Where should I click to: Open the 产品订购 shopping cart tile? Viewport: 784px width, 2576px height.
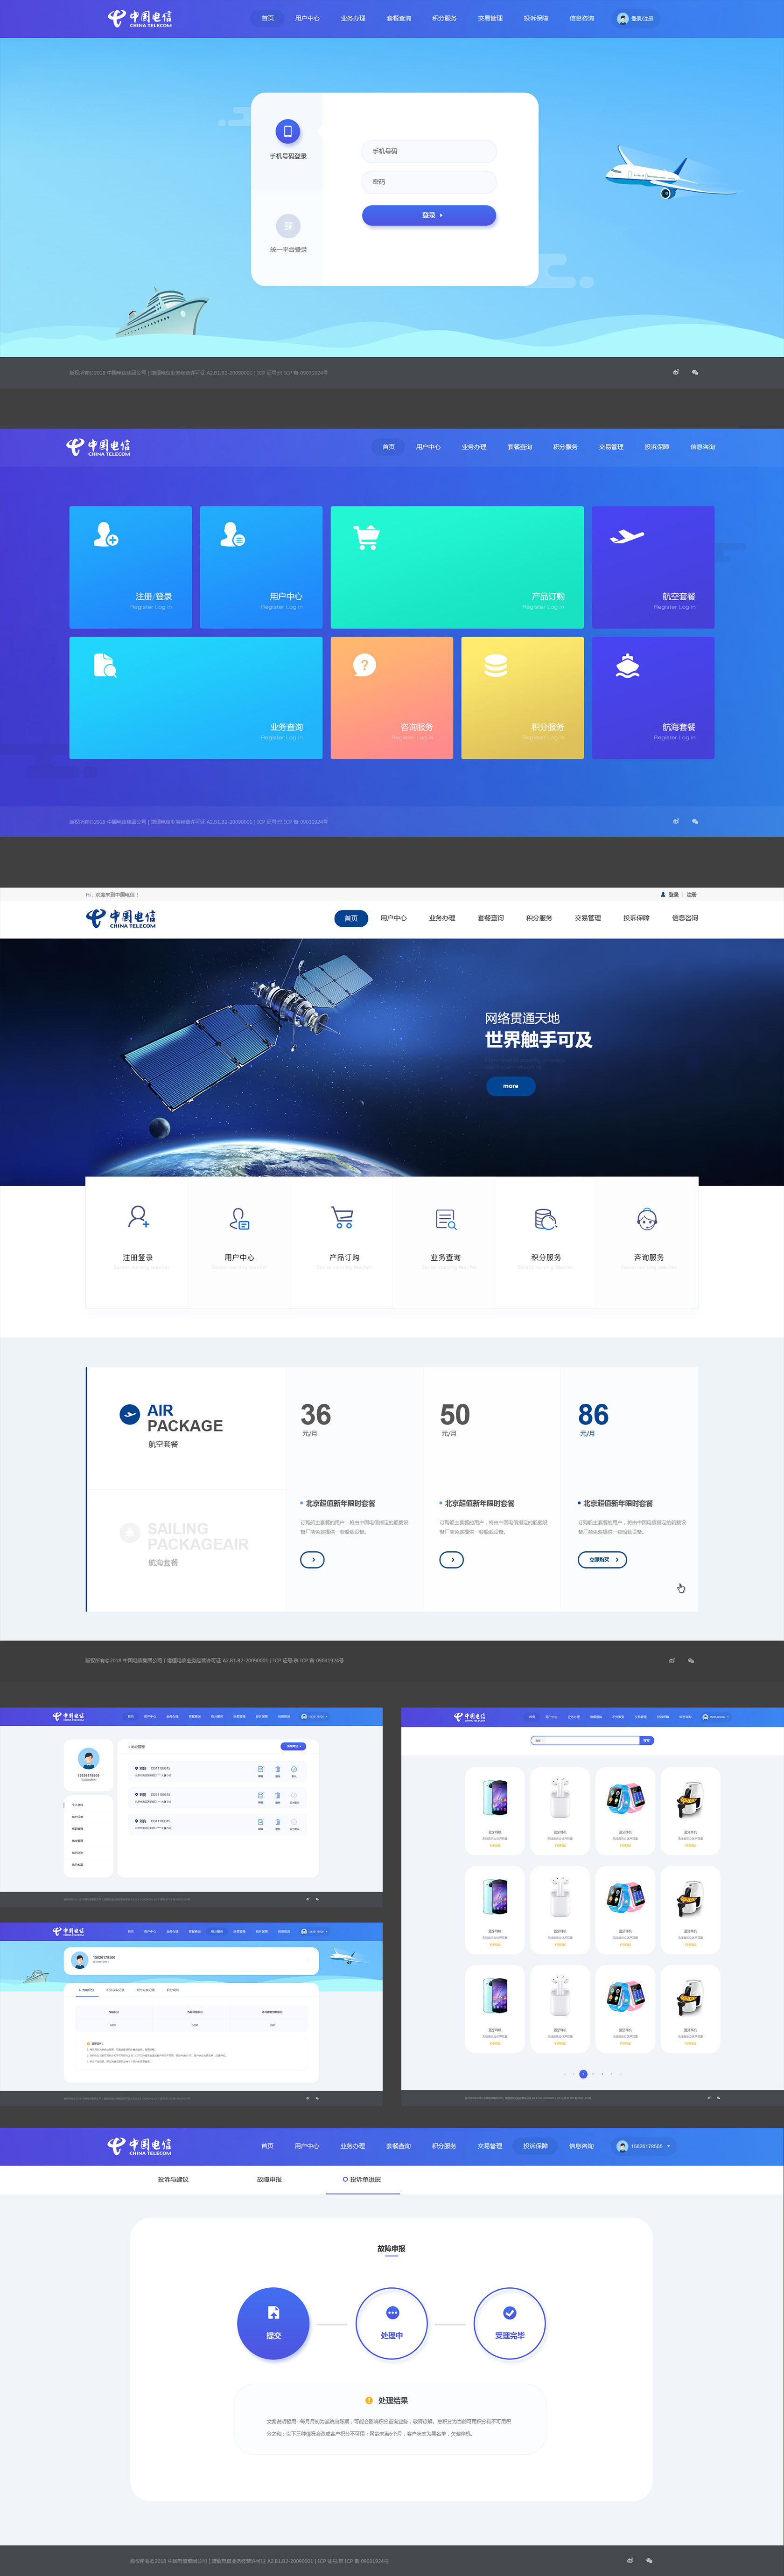point(457,567)
